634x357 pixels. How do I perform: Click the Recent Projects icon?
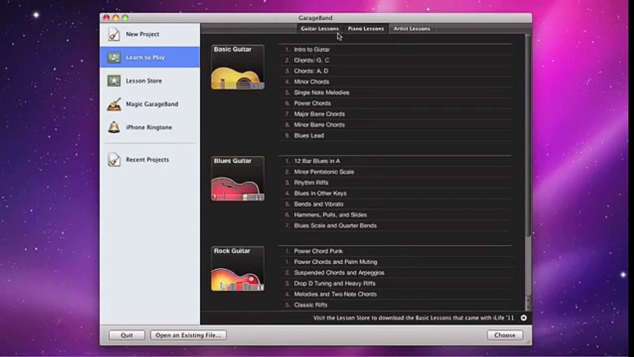(x=114, y=160)
